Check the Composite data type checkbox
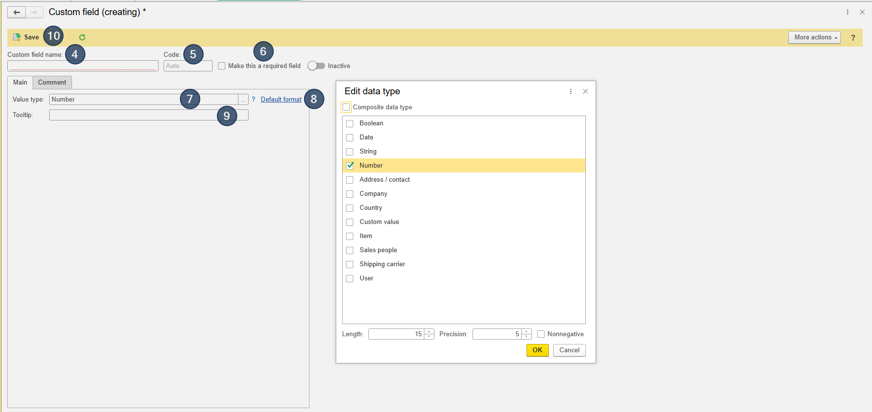The height and width of the screenshot is (412, 872). click(x=346, y=107)
